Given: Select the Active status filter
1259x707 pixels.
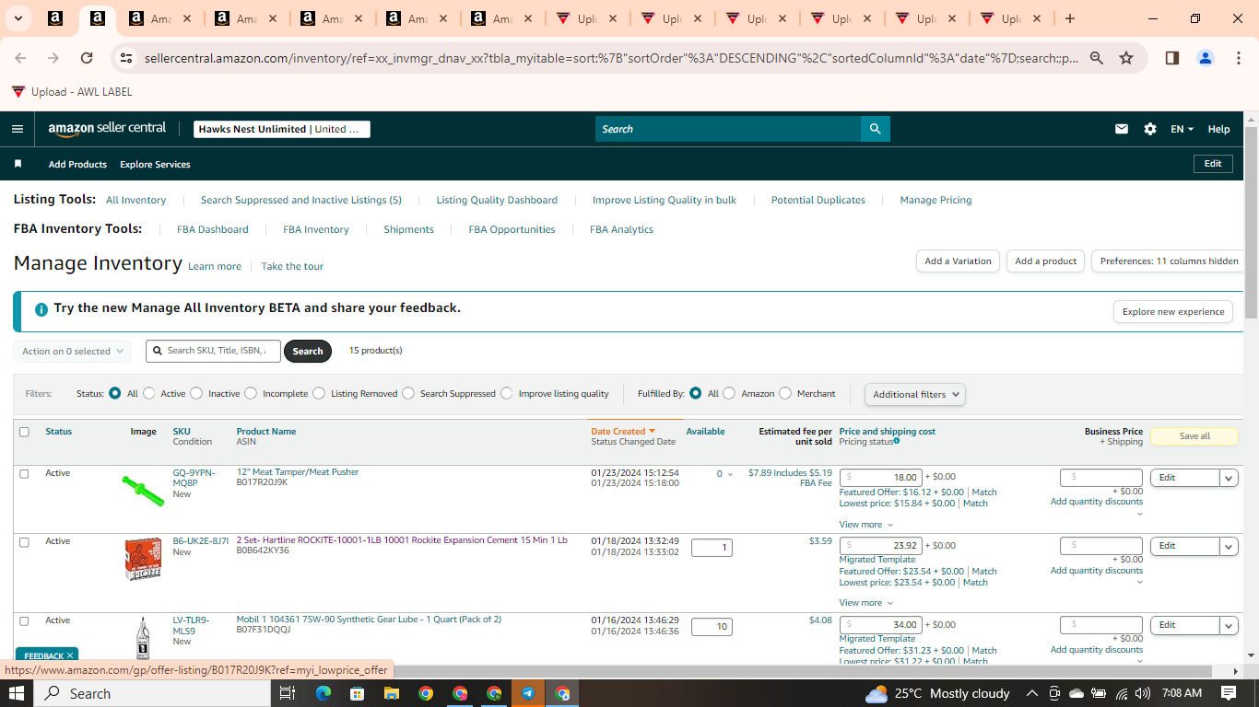Looking at the screenshot, I should [149, 393].
